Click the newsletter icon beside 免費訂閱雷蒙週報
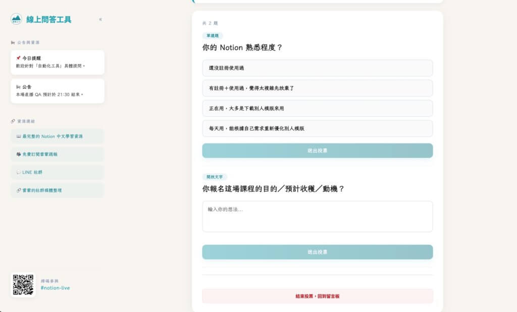This screenshot has height=312, width=517. coord(18,154)
